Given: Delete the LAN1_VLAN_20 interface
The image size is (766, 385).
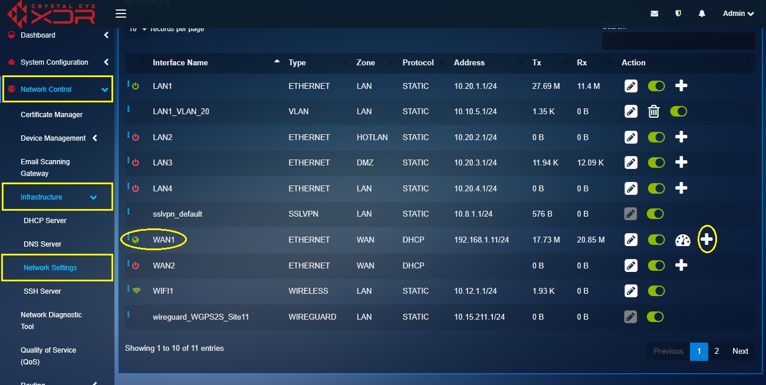Looking at the screenshot, I should pyautogui.click(x=653, y=111).
